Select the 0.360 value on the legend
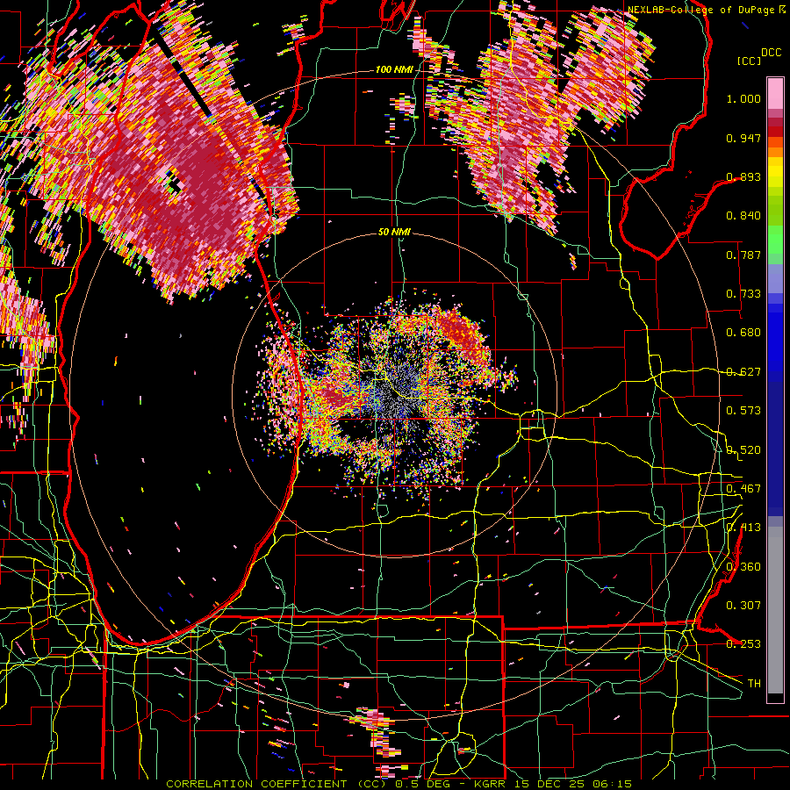Image resolution: width=790 pixels, height=790 pixels. pyautogui.click(x=743, y=567)
